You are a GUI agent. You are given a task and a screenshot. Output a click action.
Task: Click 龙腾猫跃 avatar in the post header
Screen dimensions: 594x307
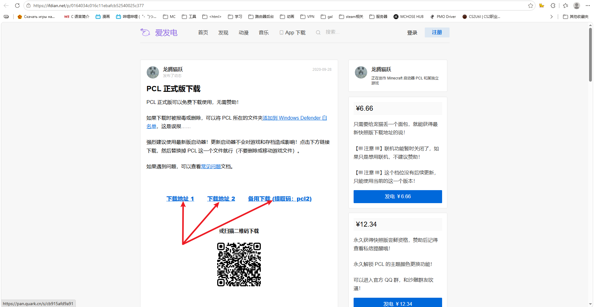(x=153, y=72)
